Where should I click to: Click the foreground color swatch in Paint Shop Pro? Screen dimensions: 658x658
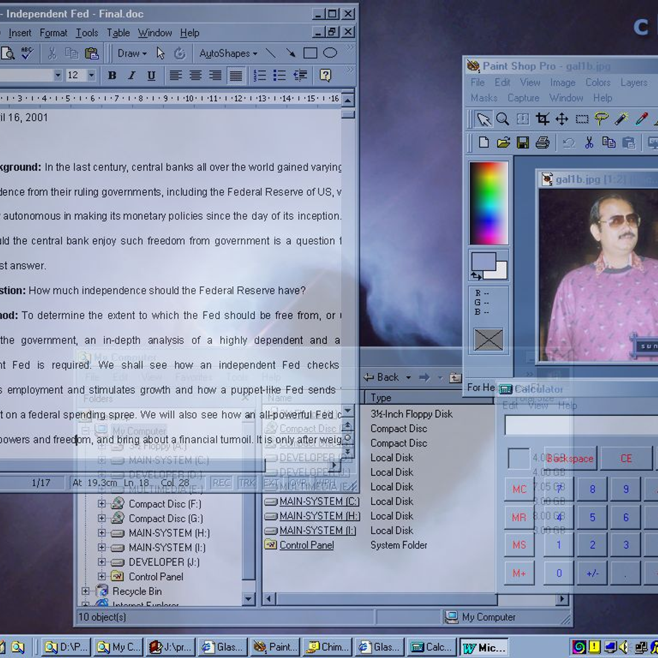tap(483, 262)
